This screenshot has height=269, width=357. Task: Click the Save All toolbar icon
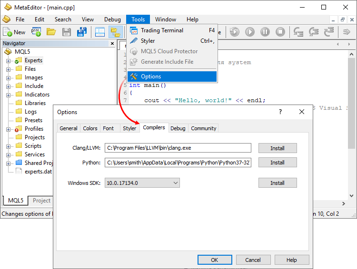coord(82,32)
